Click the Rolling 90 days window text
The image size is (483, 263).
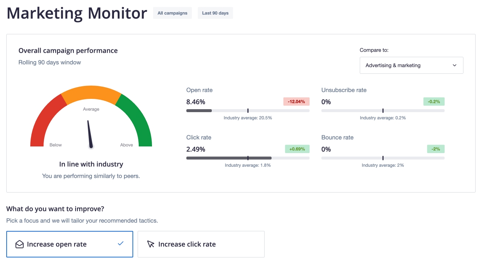49,62
